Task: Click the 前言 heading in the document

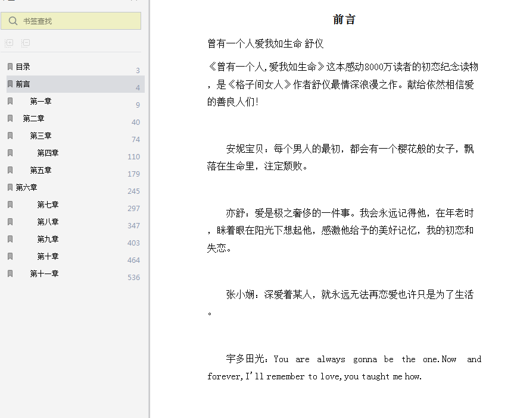Action: click(x=344, y=20)
